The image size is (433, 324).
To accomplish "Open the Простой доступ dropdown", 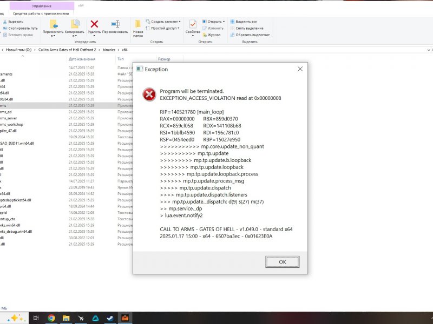I will [x=162, y=28].
